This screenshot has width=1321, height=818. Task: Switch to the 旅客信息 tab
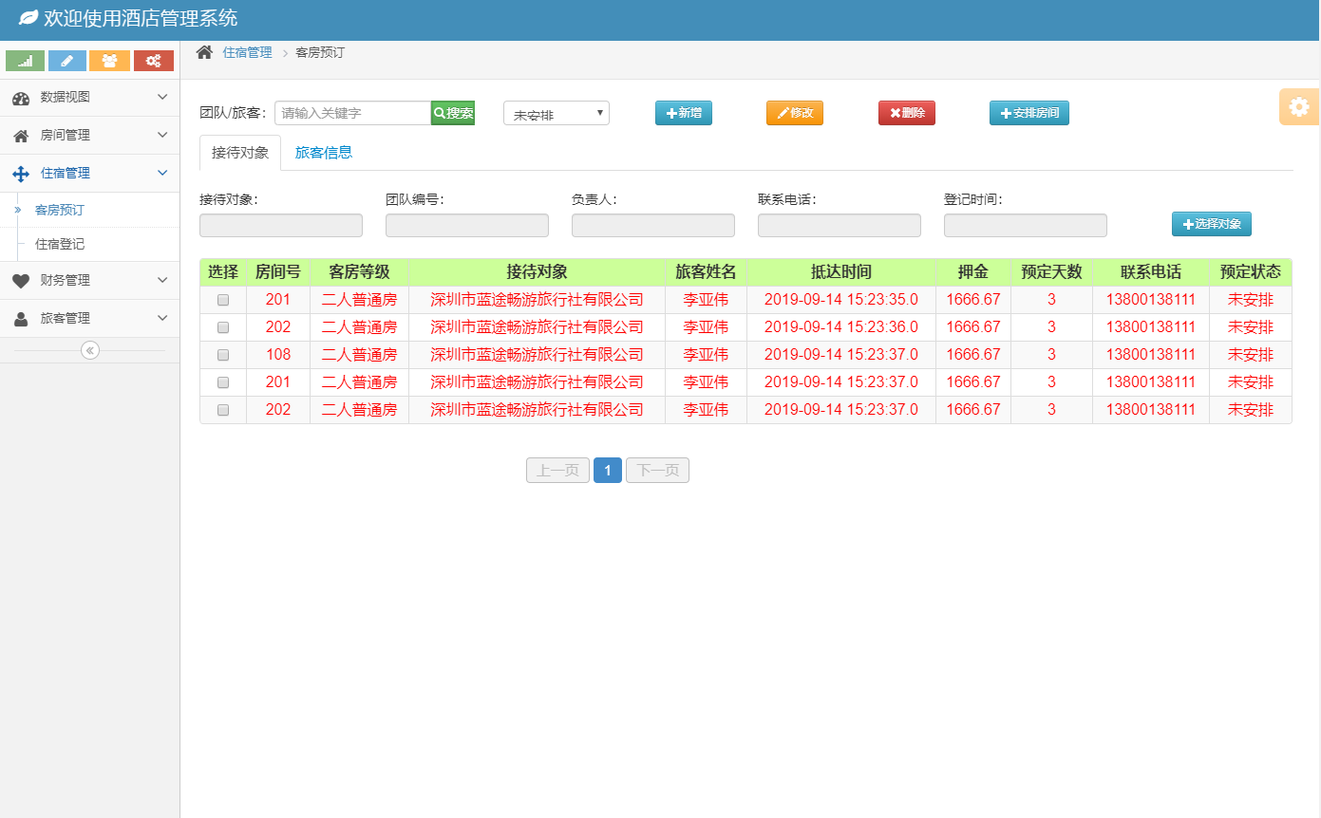(x=324, y=153)
